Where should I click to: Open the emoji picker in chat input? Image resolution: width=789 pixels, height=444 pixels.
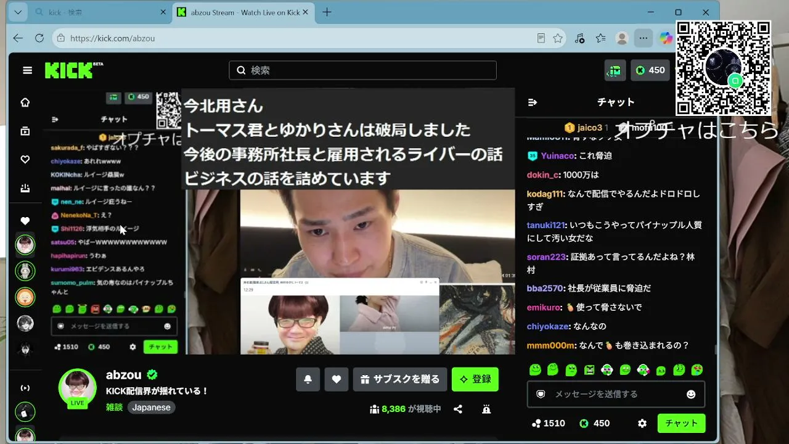pyautogui.click(x=691, y=394)
